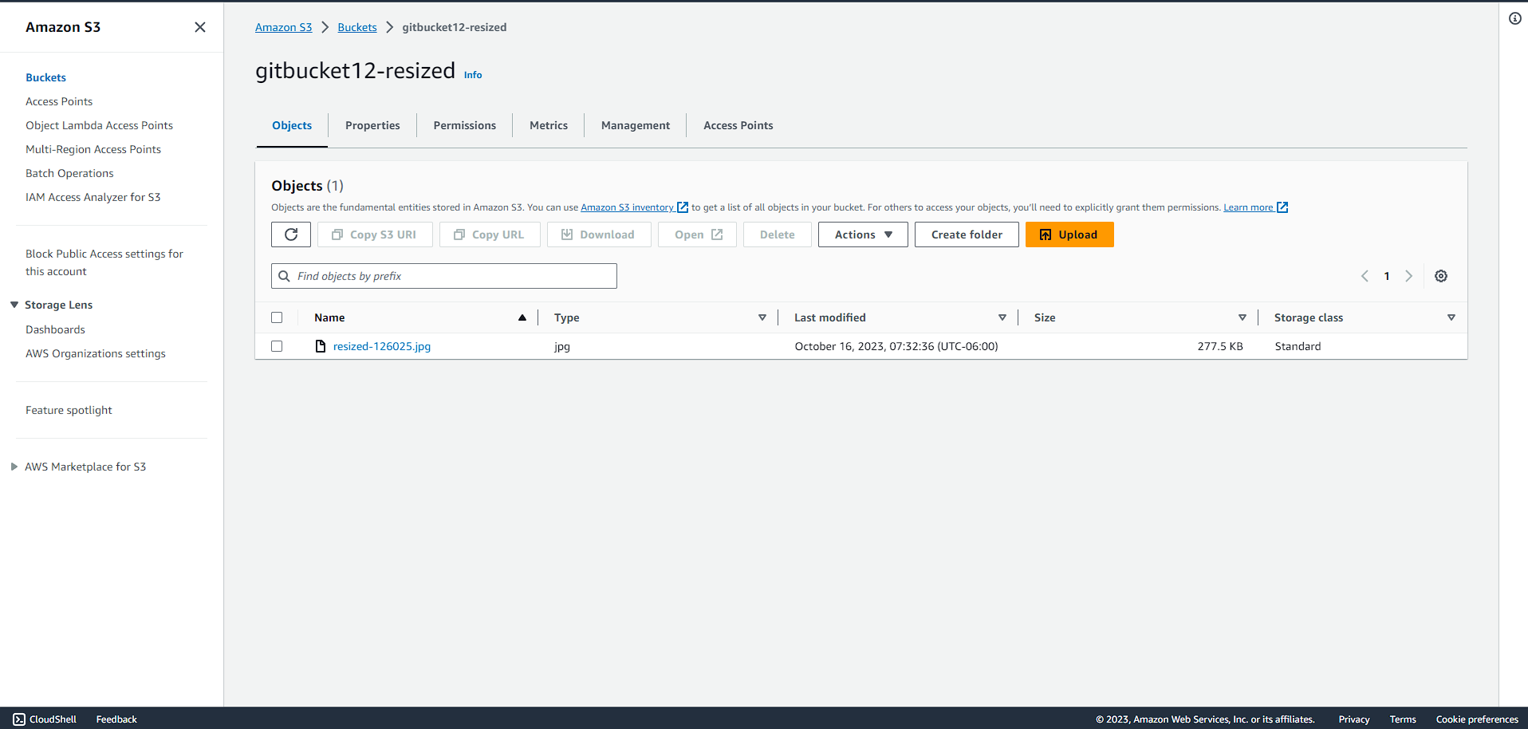Click the Open button

pyautogui.click(x=697, y=234)
